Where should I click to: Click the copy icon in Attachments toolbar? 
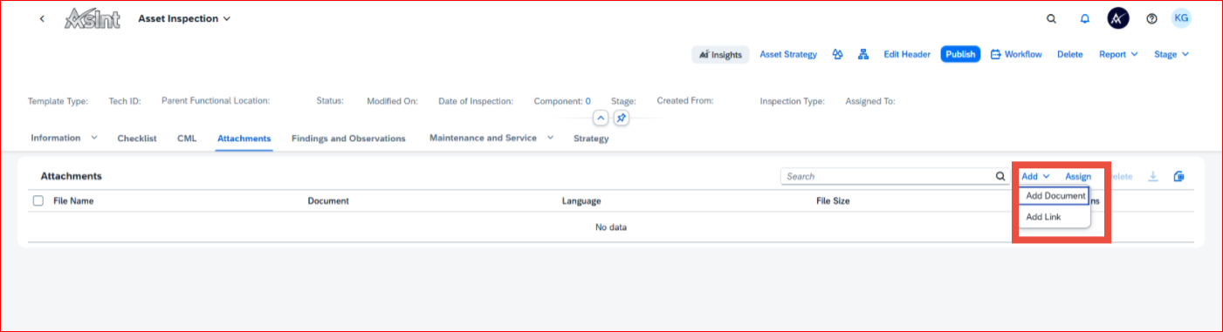(1179, 176)
